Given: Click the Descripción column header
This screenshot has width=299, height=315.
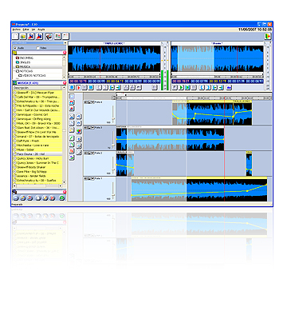Looking at the screenshot, I should pyautogui.click(x=37, y=88).
